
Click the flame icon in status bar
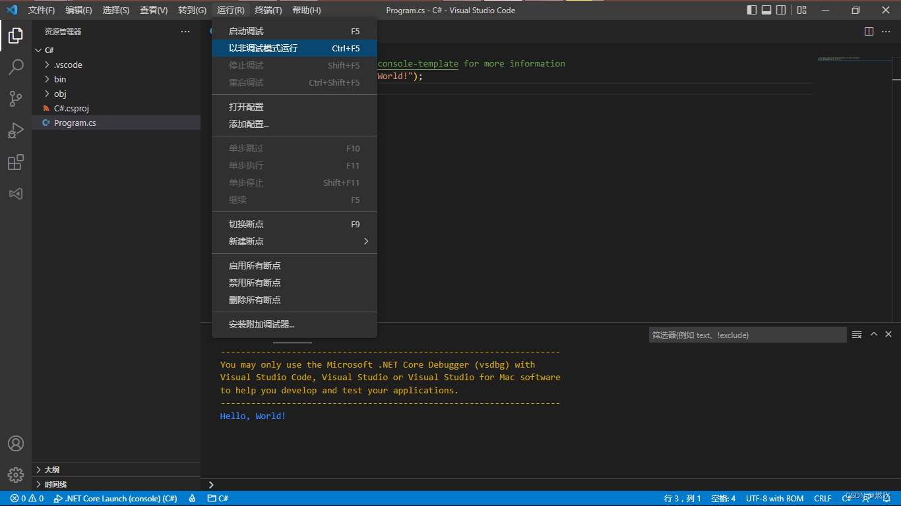(192, 499)
